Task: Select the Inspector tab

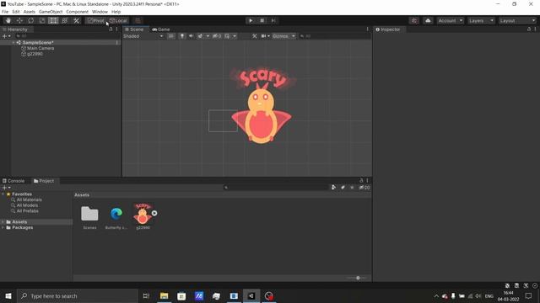Action: 388,29
